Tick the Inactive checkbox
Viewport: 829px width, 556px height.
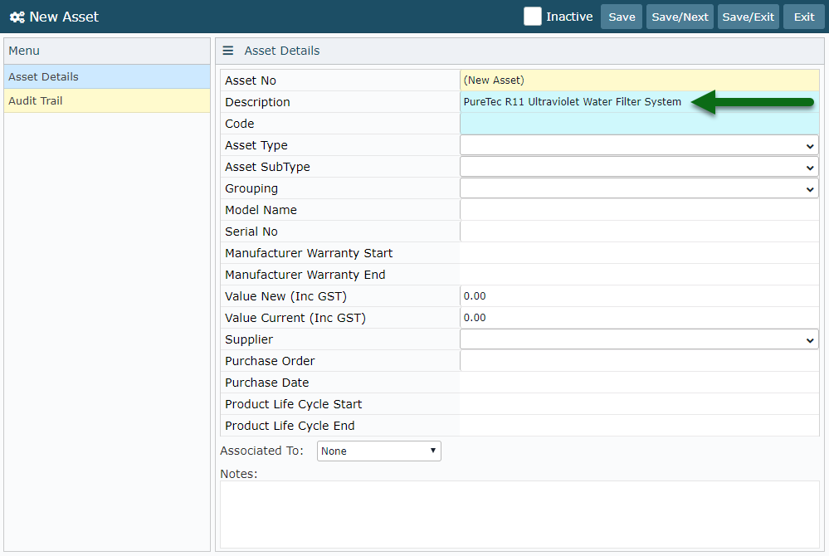pyautogui.click(x=533, y=17)
